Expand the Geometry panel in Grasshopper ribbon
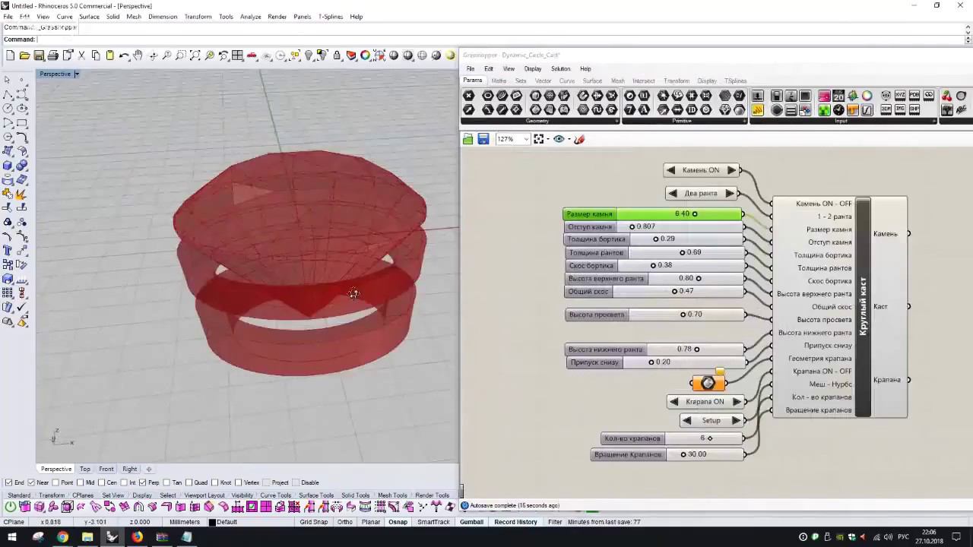Image resolution: width=973 pixels, height=547 pixels. (616, 121)
